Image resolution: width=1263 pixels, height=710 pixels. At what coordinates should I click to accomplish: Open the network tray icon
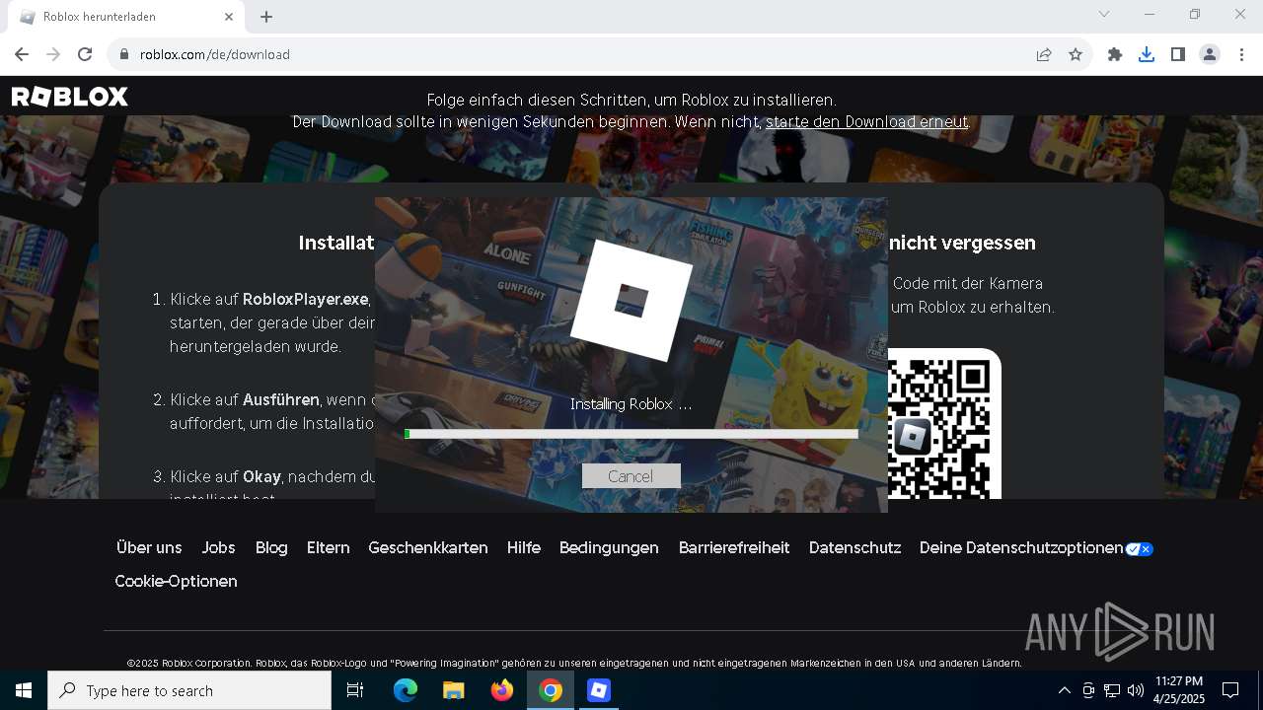[1112, 690]
